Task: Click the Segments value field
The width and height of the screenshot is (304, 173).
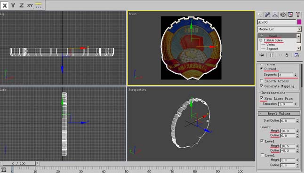Action: point(286,75)
